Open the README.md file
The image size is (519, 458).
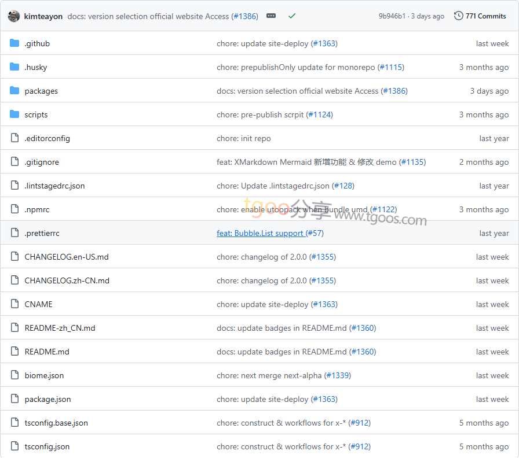click(x=47, y=352)
